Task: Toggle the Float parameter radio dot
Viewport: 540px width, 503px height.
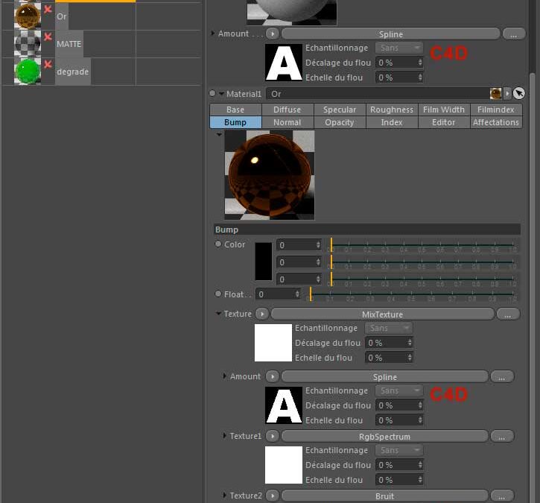Action: pyautogui.click(x=218, y=294)
